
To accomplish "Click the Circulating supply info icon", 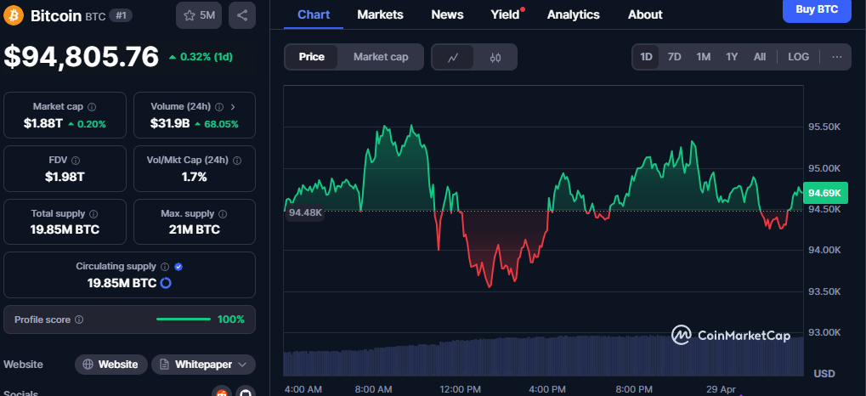I will click(165, 266).
